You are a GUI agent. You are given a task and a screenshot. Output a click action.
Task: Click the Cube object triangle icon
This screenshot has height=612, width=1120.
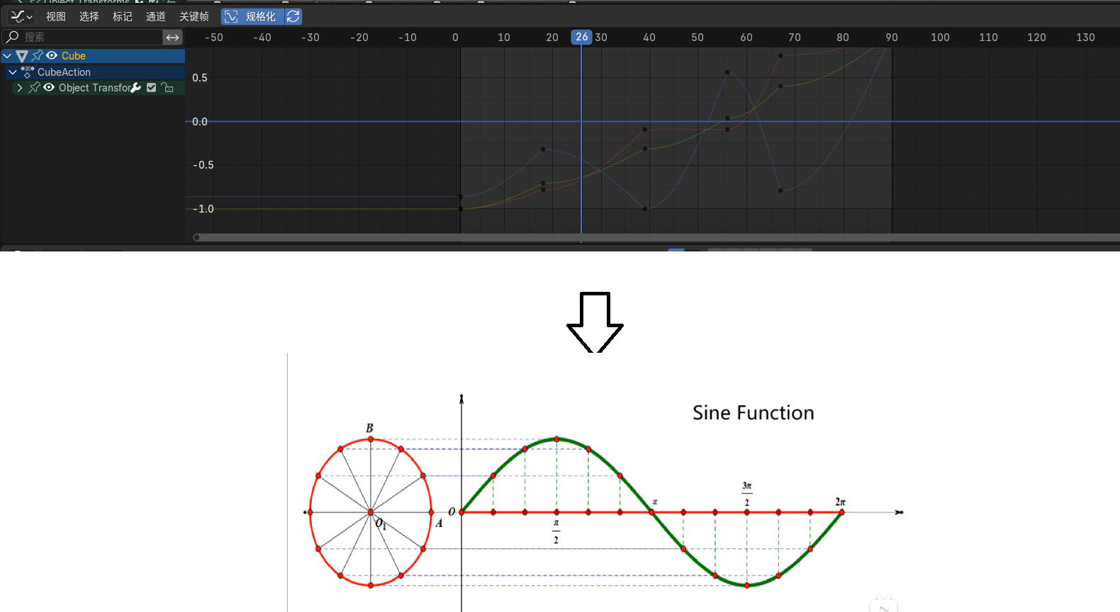[x=22, y=56]
